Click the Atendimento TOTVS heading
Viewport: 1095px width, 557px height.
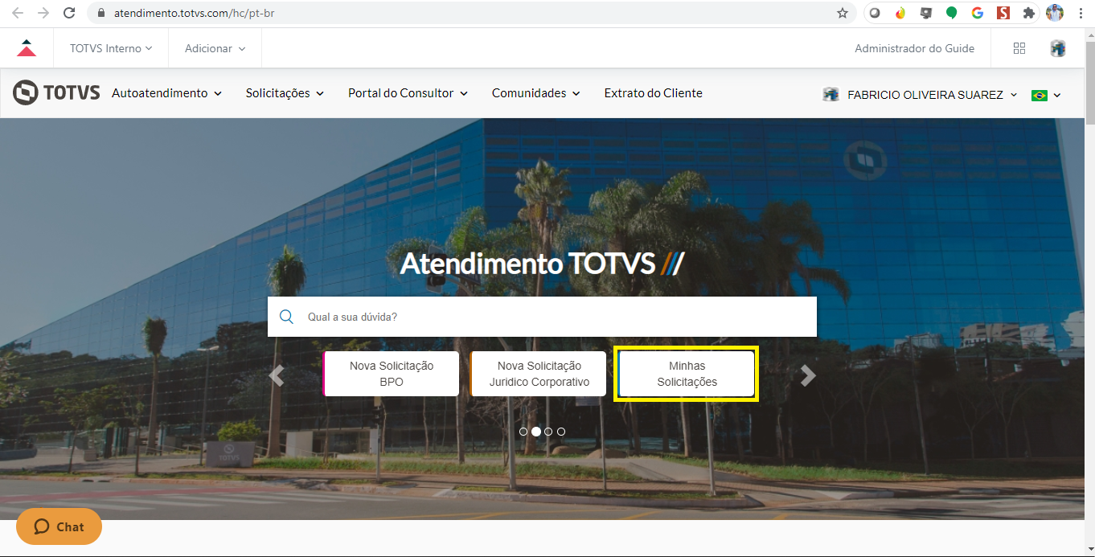(542, 263)
